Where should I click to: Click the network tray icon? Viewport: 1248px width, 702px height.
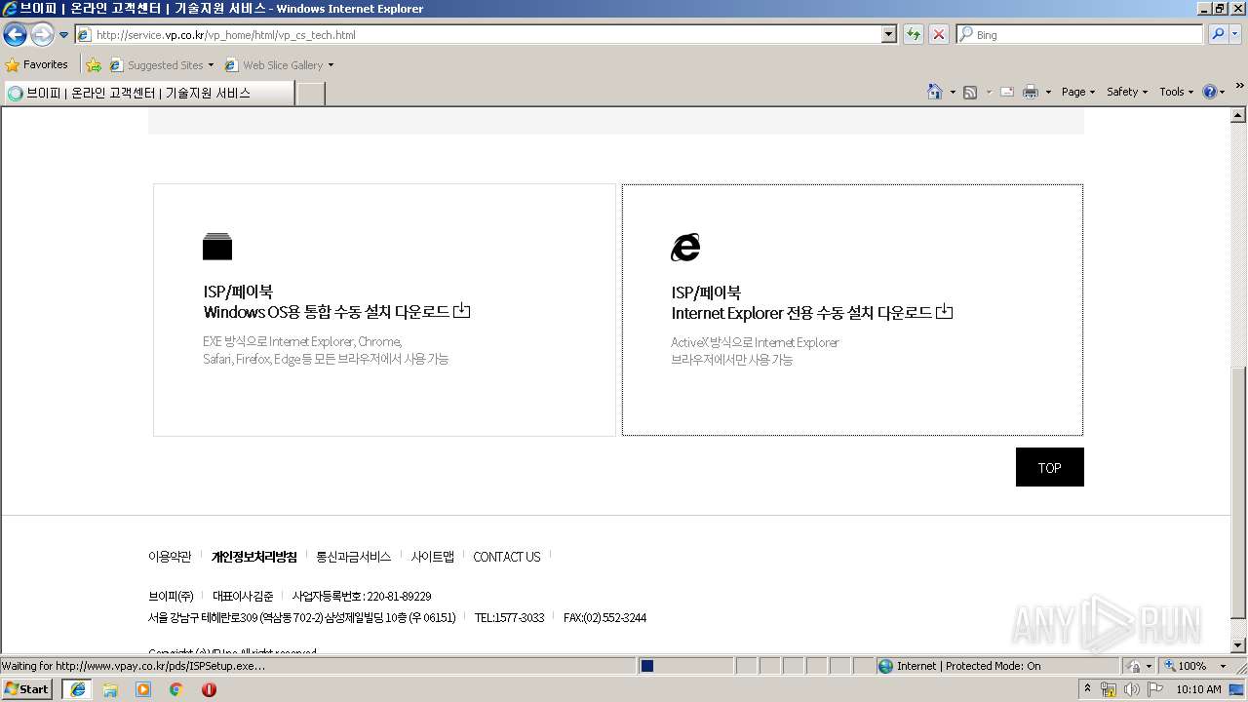[x=1109, y=689]
